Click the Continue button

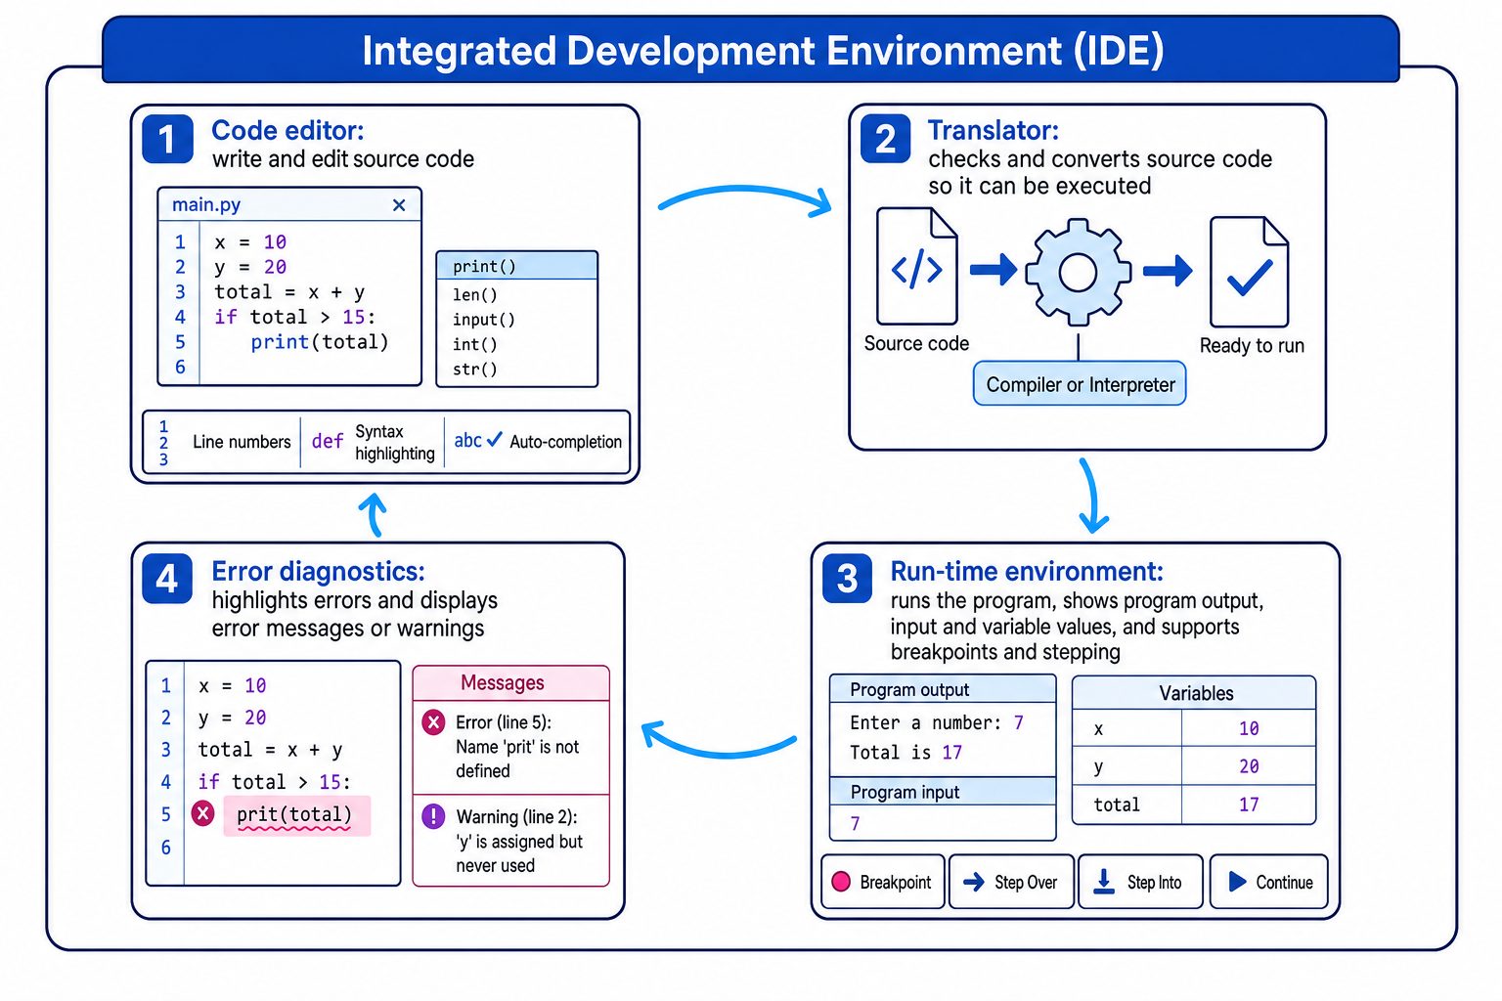(1268, 882)
